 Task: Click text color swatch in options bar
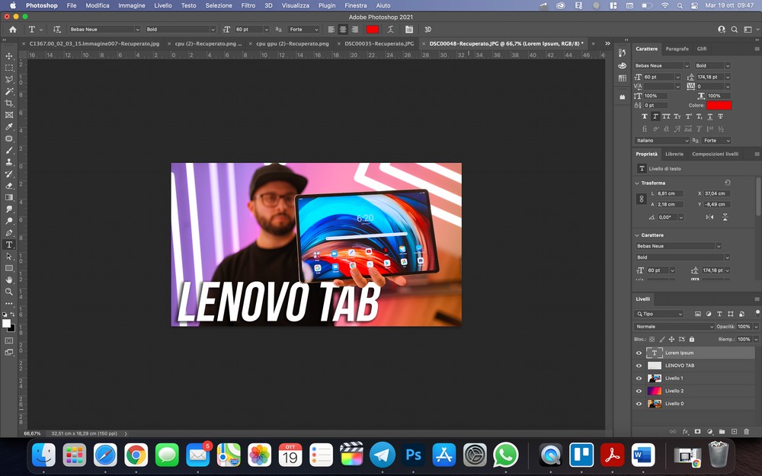point(373,29)
